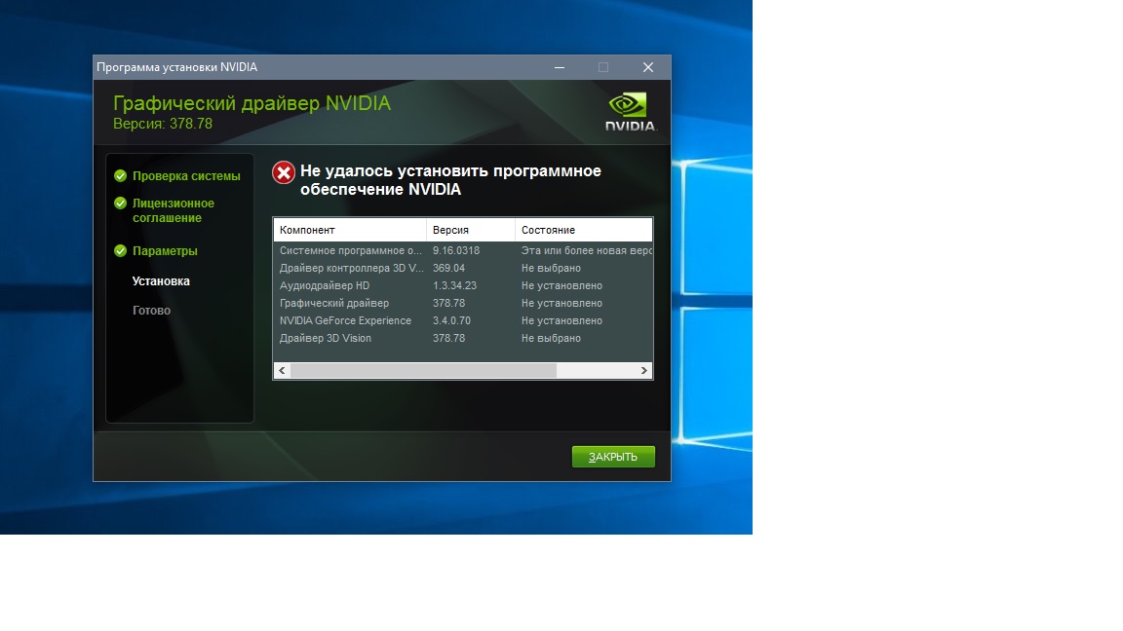The width and height of the screenshot is (1123, 631).
Task: Click the scroll right arrow in table
Action: [643, 371]
